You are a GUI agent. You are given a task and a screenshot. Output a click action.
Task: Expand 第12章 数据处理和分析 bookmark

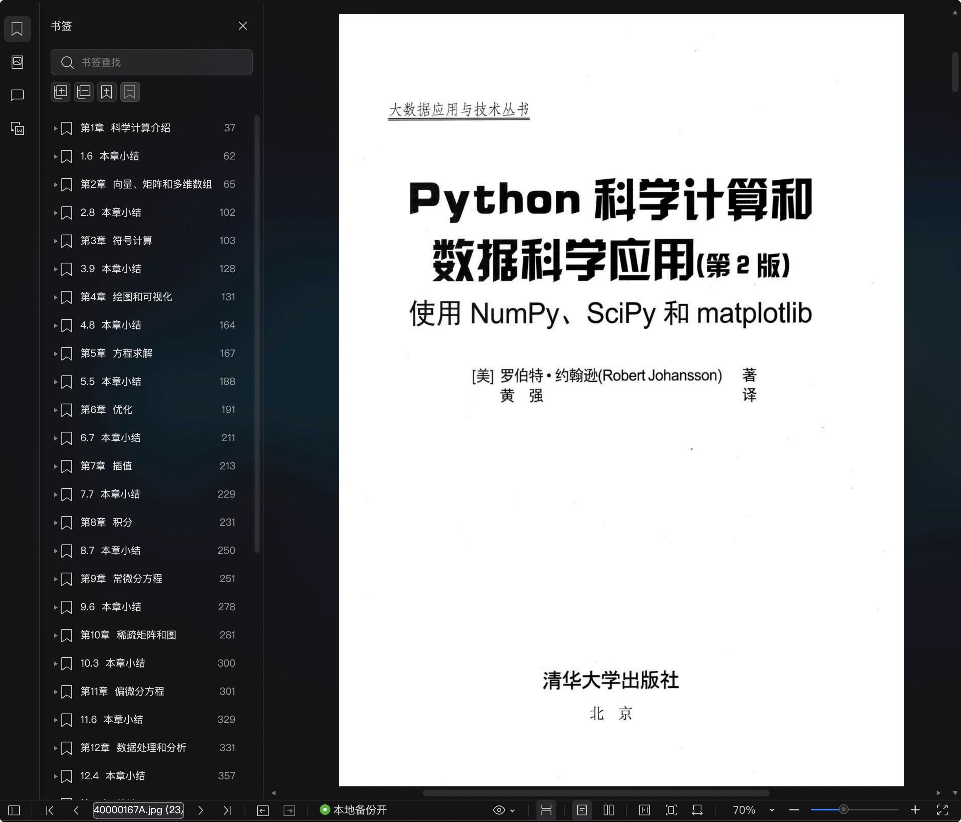[55, 748]
